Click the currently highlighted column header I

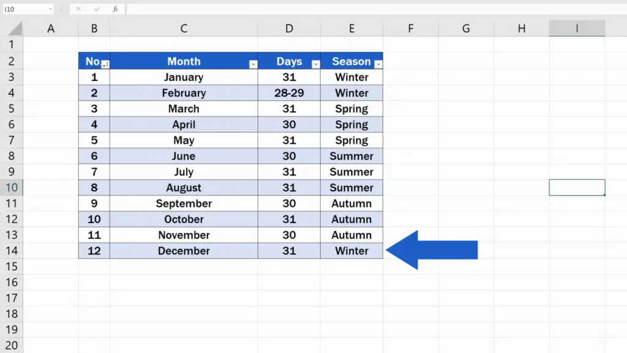point(577,28)
